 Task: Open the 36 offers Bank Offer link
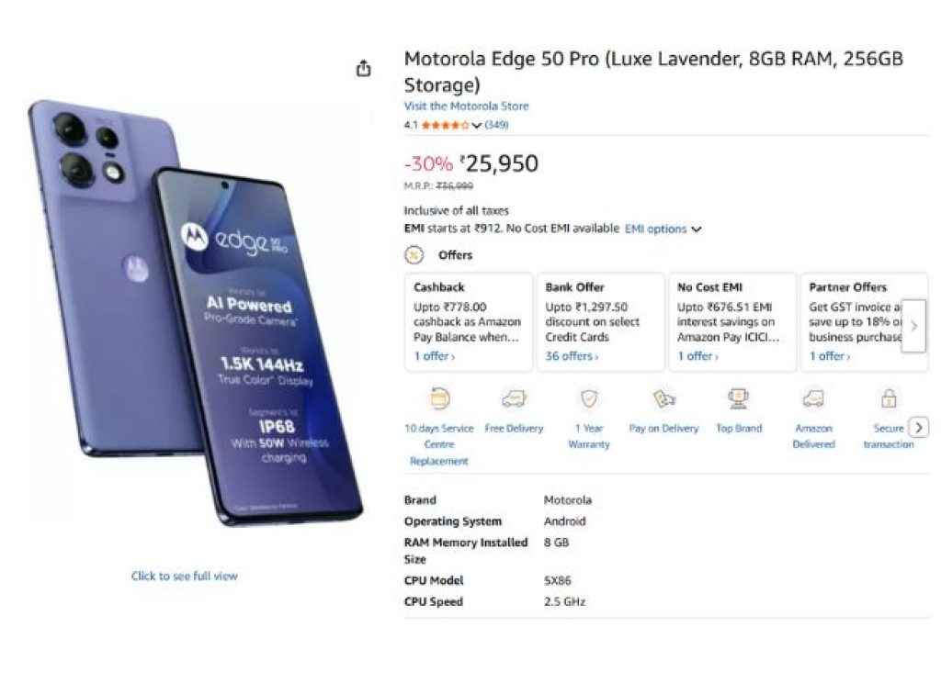coord(569,356)
